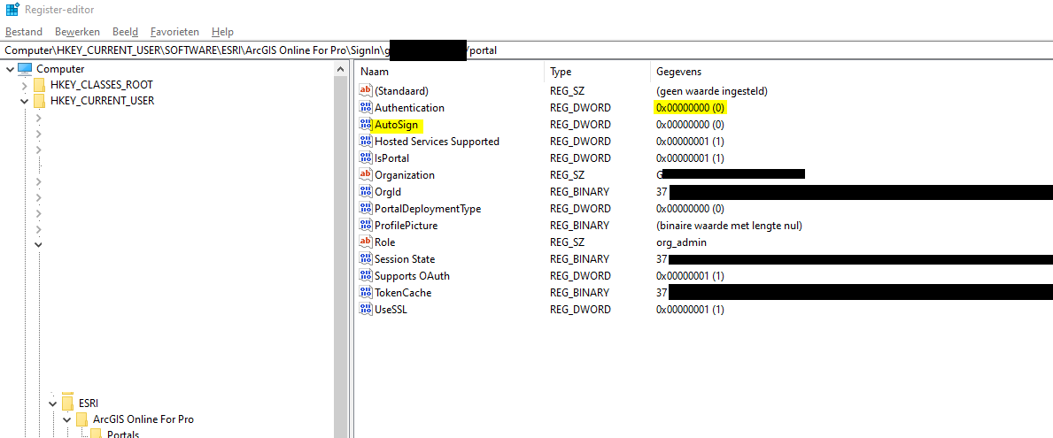Collapse the HKEY_CURRENT_USER node

pyautogui.click(x=24, y=101)
